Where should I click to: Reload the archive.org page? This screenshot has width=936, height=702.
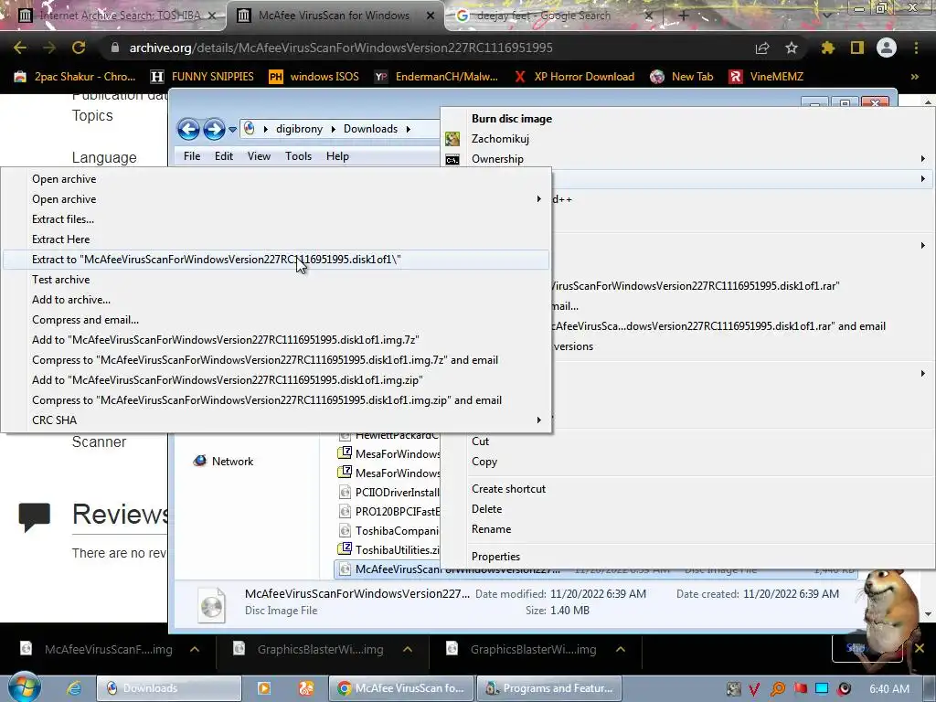click(x=79, y=48)
